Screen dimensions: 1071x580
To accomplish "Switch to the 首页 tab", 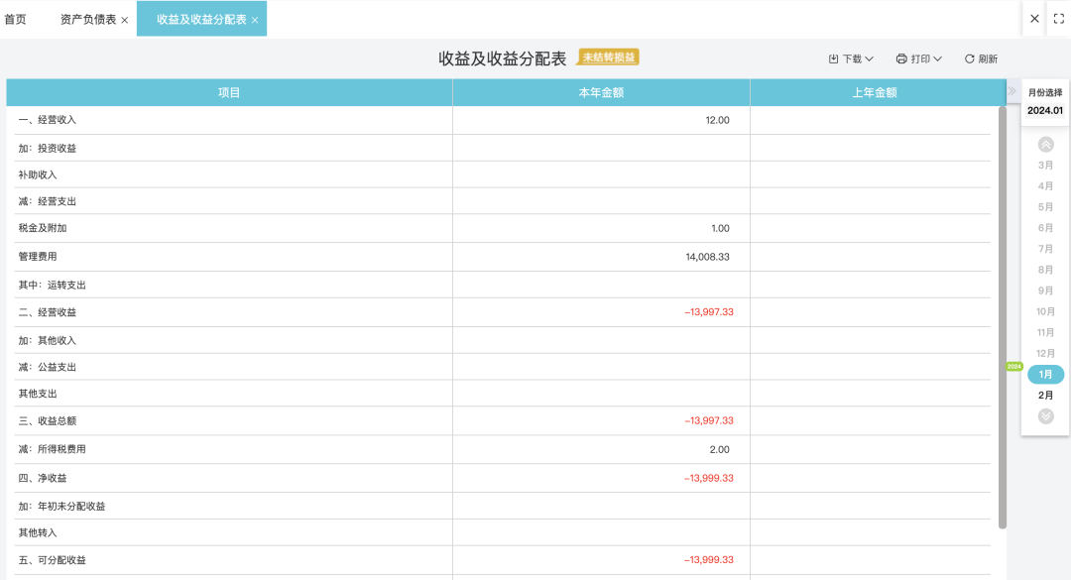I will click(x=15, y=19).
